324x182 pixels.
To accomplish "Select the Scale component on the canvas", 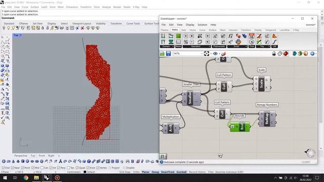I will tap(261, 83).
